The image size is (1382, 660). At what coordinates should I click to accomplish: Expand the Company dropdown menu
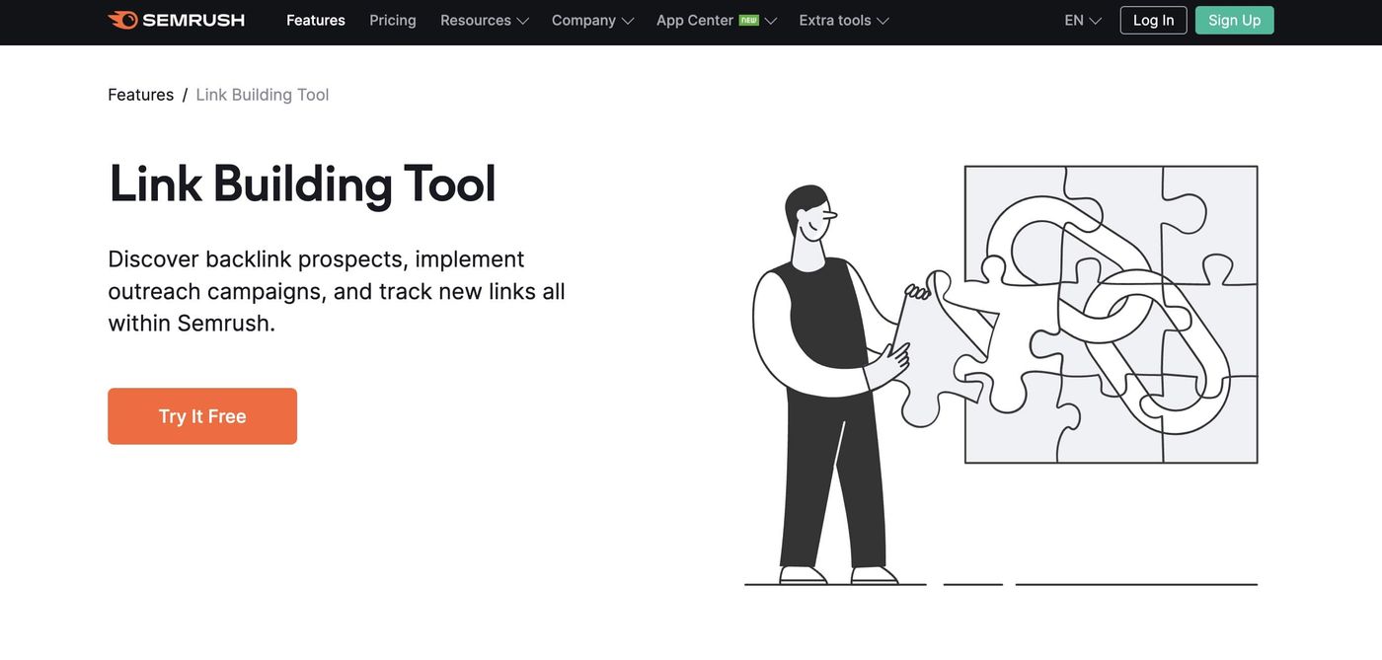point(592,20)
